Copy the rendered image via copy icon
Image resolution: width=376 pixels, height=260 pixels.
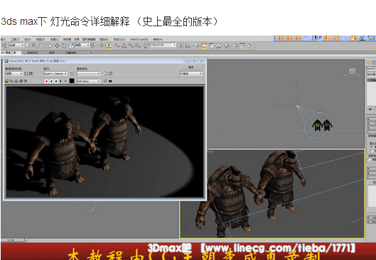tap(11, 81)
